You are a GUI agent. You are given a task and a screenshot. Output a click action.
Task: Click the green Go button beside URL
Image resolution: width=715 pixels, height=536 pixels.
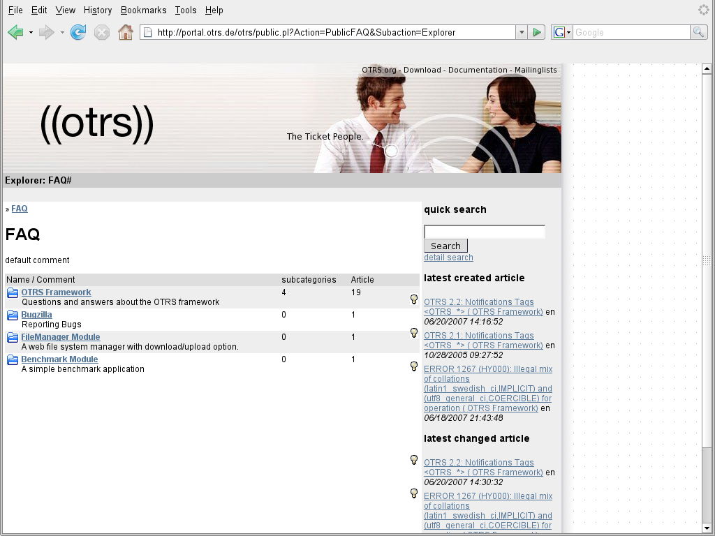click(x=536, y=32)
